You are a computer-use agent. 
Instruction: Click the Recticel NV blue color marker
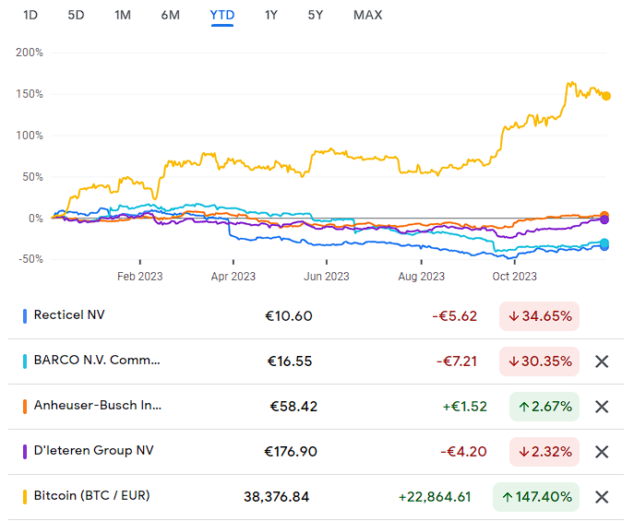tap(25, 316)
